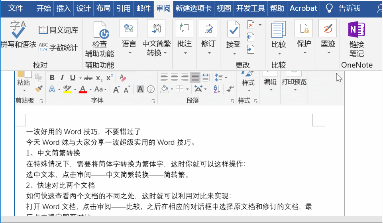Toggle strikethrough abc formatting
The height and width of the screenshot is (223, 383).
[88, 78]
